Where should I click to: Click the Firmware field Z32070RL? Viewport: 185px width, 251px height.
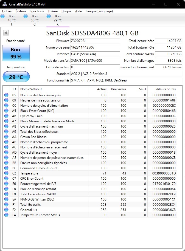(95, 41)
